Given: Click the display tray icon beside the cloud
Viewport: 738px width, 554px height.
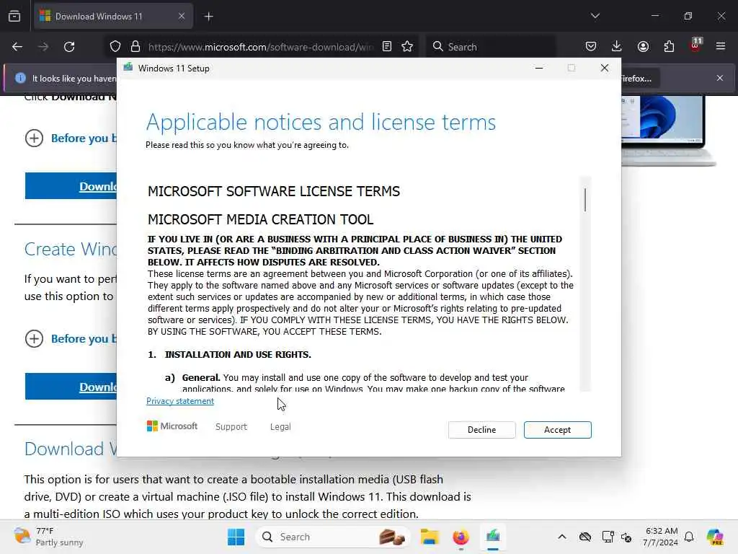Looking at the screenshot, I should point(608,537).
